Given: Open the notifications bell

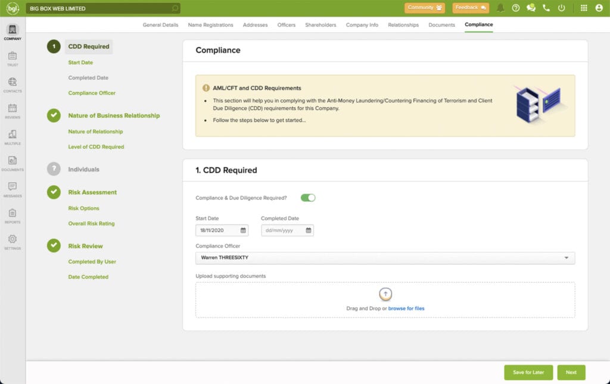Looking at the screenshot, I should pyautogui.click(x=500, y=8).
